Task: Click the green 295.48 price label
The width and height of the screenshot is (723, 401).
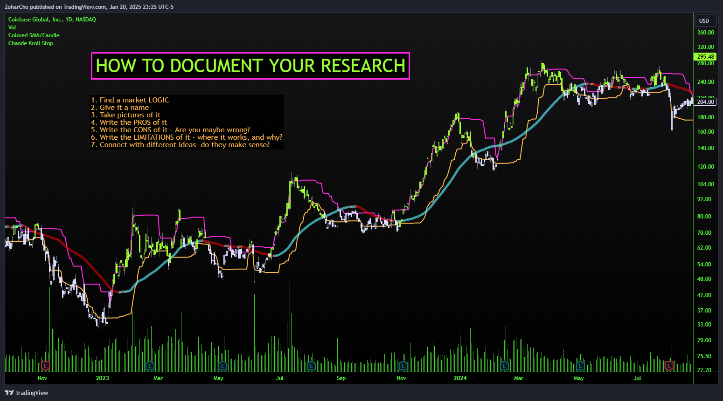Action: (705, 57)
